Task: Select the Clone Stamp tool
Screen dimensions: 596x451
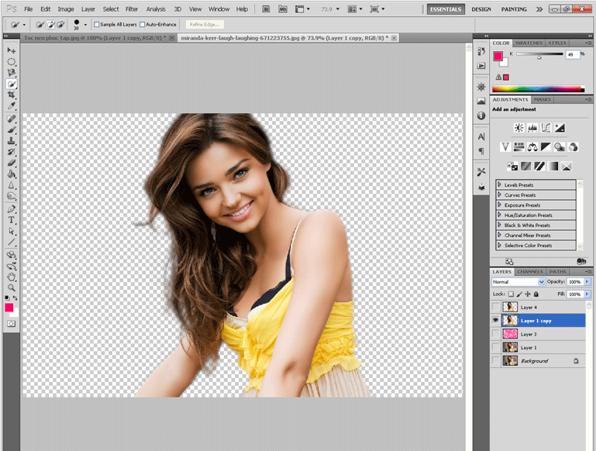Action: coord(12,142)
